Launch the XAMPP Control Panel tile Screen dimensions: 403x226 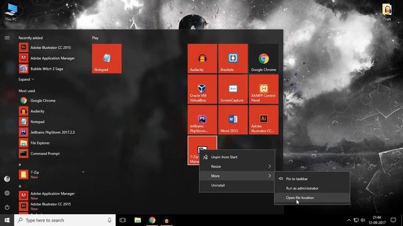[x=264, y=89]
